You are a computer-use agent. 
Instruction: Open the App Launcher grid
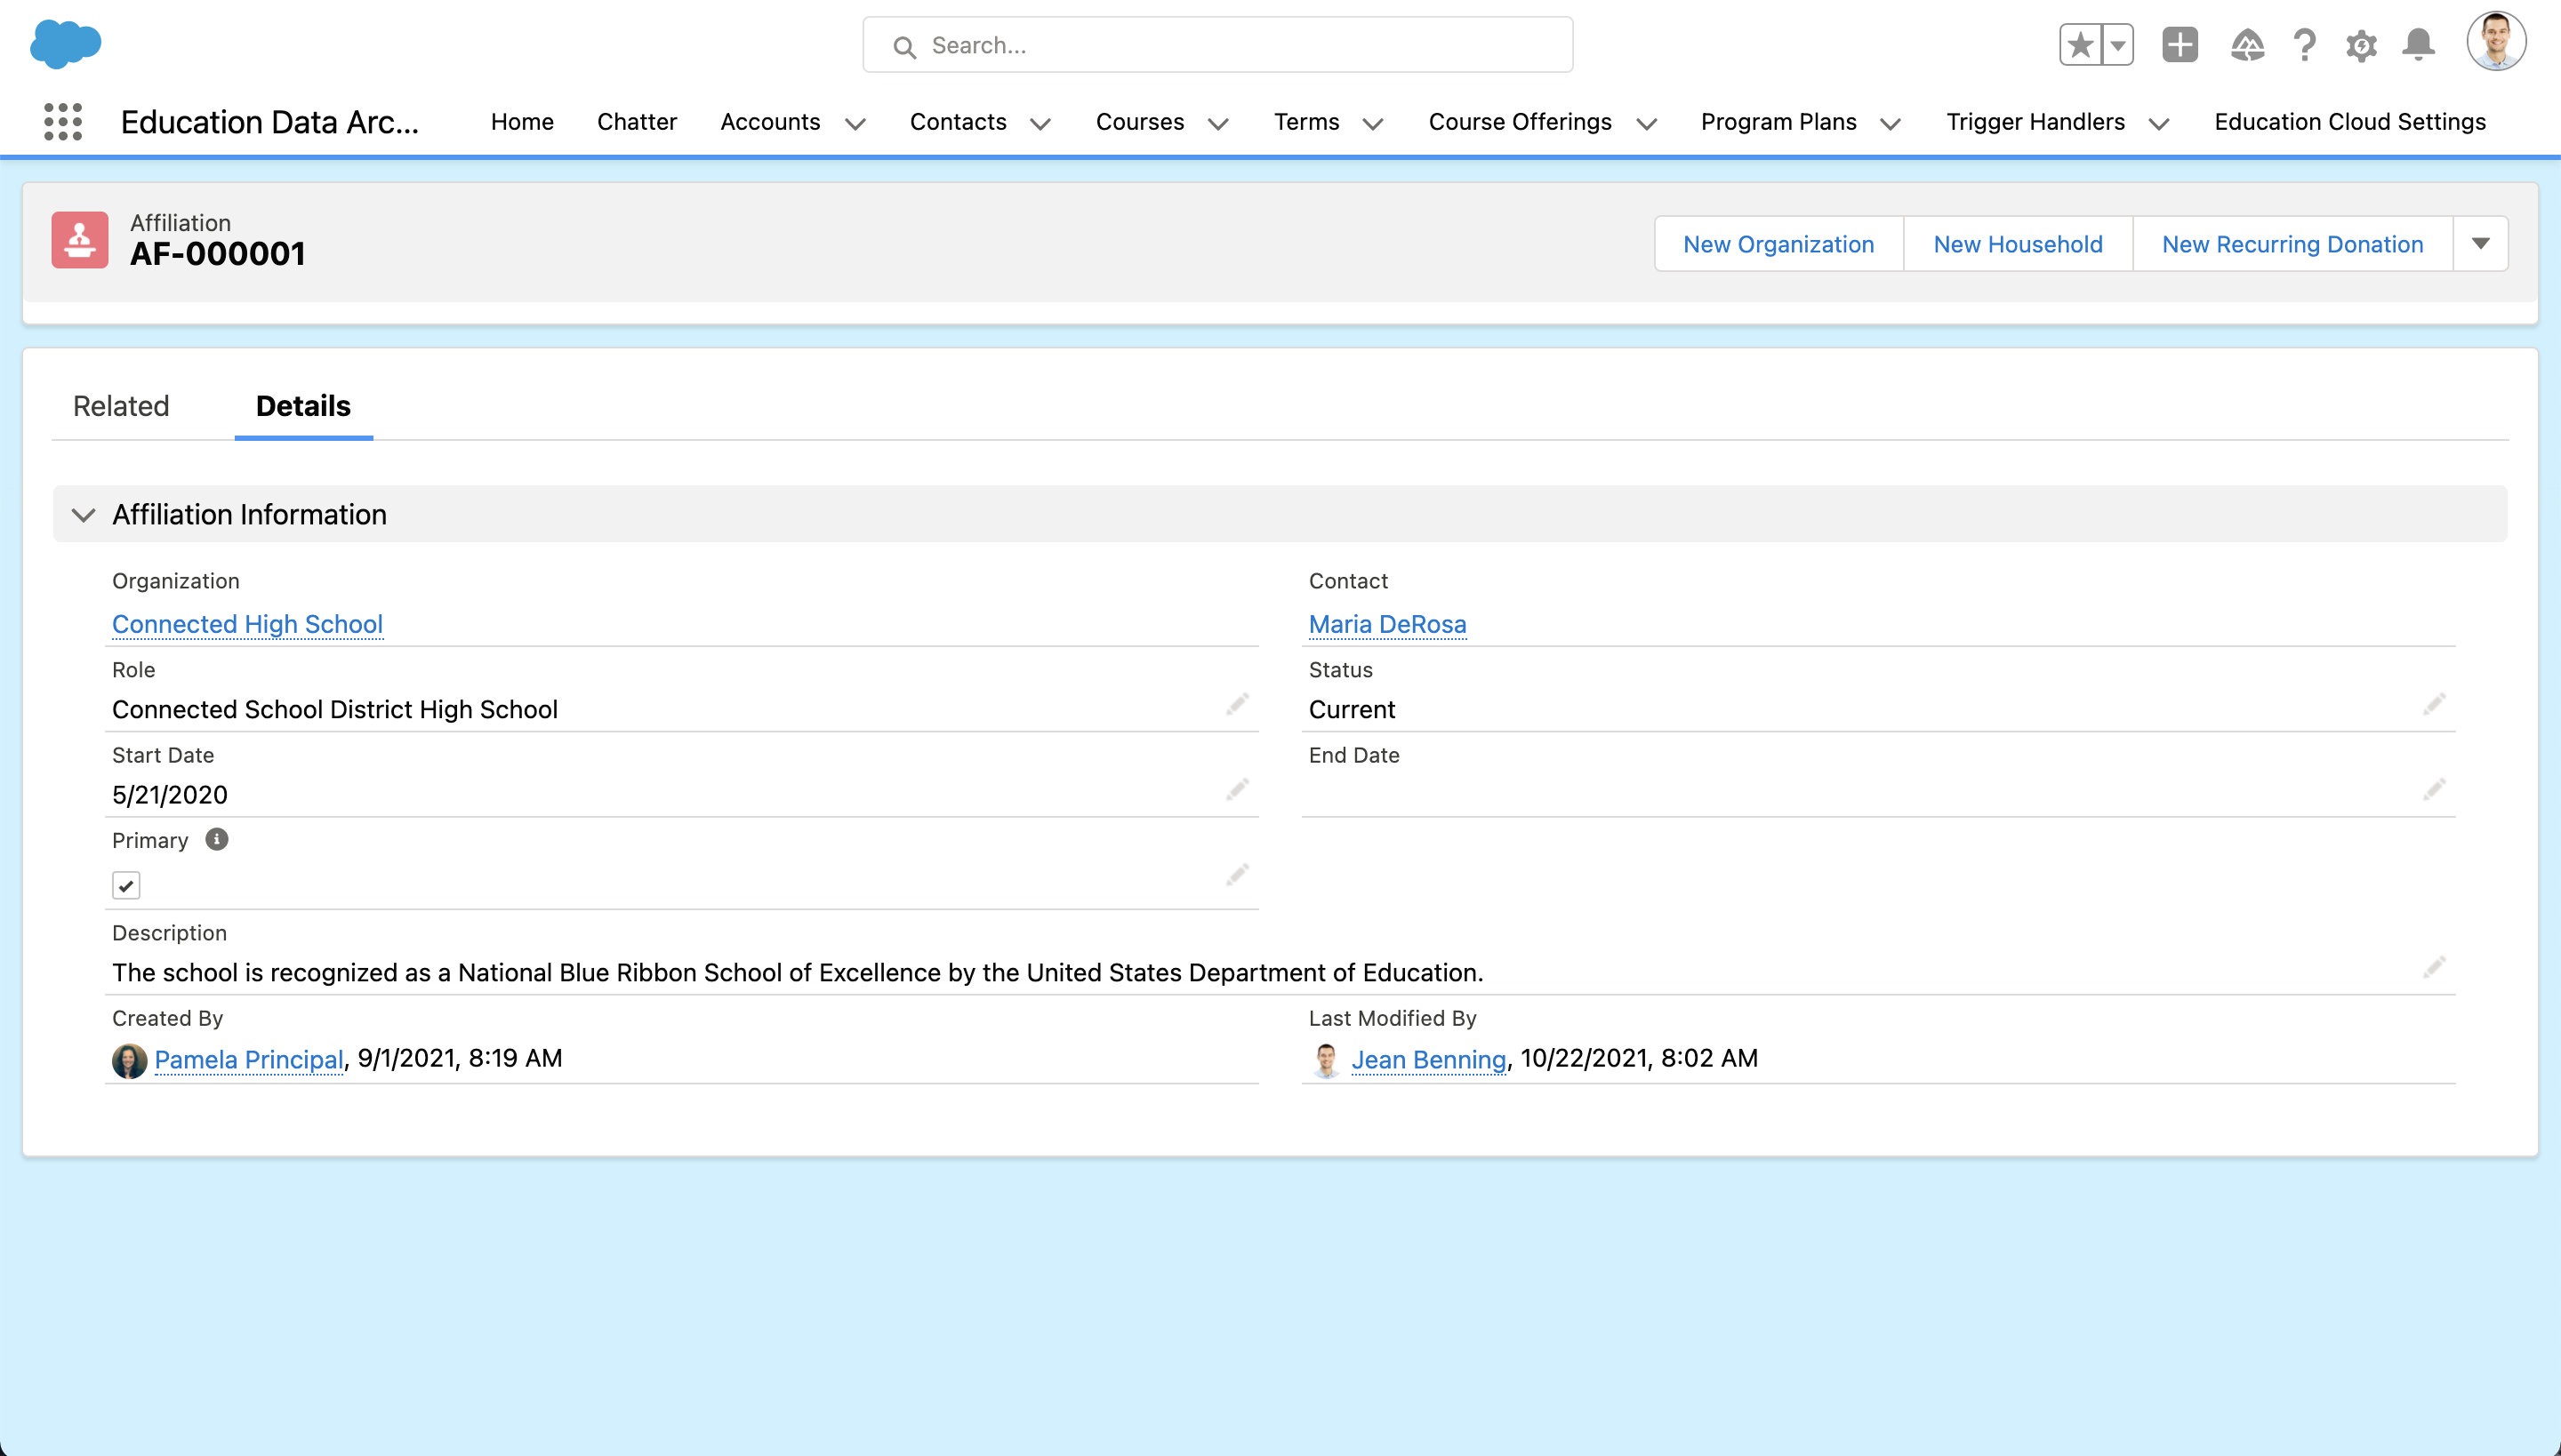(x=63, y=122)
